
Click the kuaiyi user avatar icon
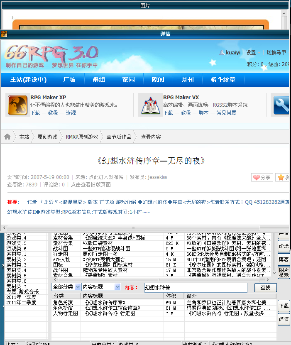[x=222, y=53]
